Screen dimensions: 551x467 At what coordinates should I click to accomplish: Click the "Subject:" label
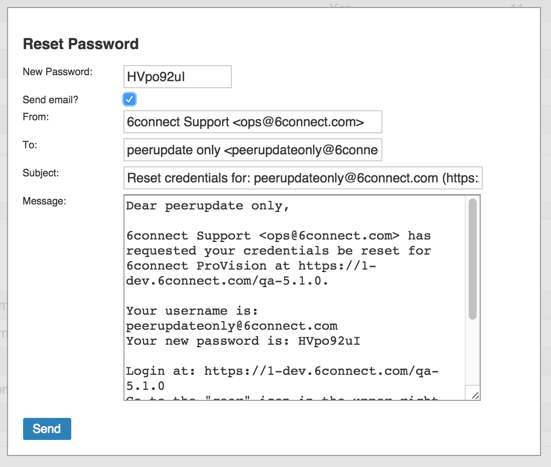(41, 173)
